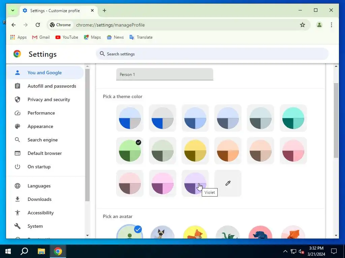Select the cat origami avatar

(162, 232)
